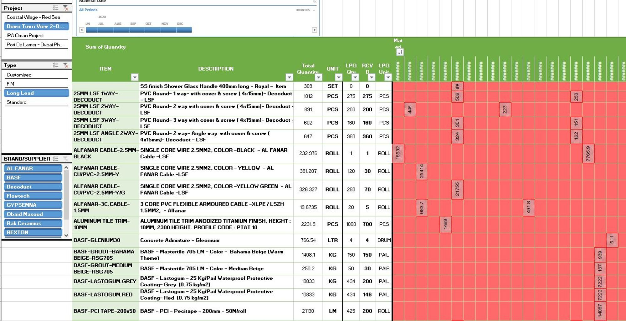Select the LM unit cell

click(332, 311)
